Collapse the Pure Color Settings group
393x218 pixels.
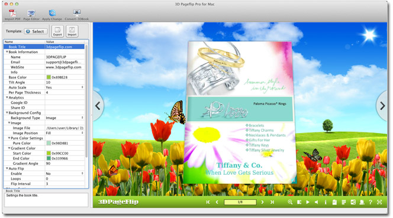click(9, 138)
